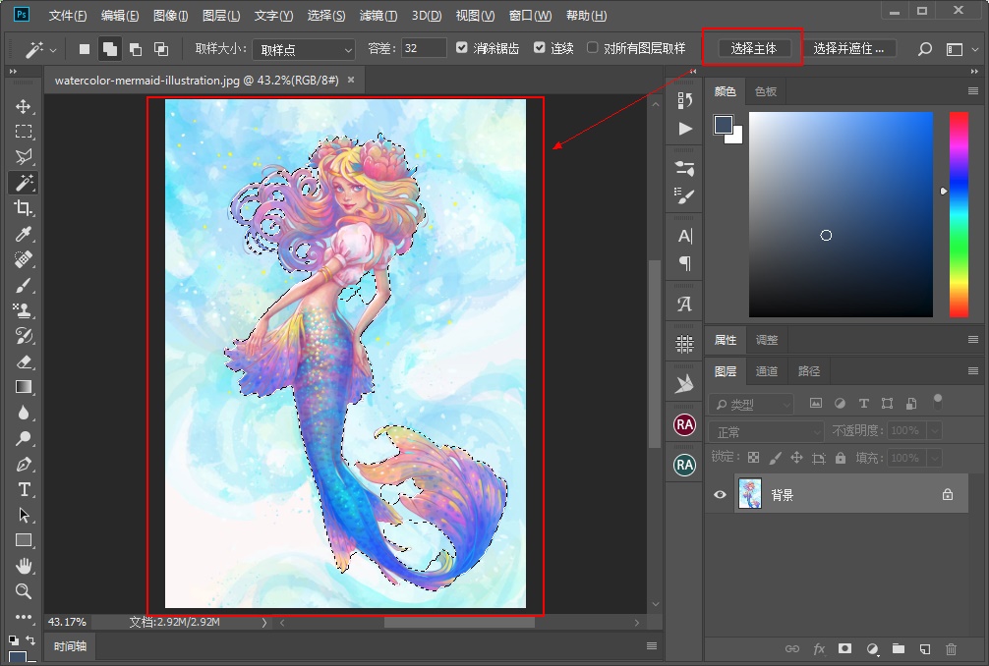Viewport: 989px width, 666px height.
Task: Switch to the 通道 panel tab
Action: (x=767, y=370)
